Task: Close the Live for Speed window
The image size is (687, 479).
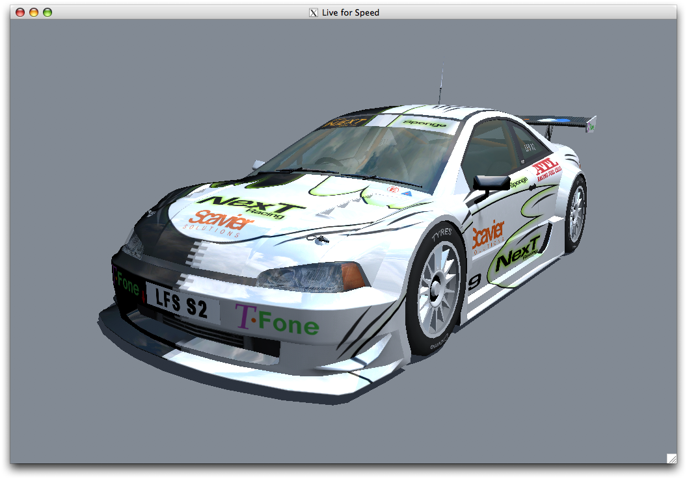Action: click(20, 12)
